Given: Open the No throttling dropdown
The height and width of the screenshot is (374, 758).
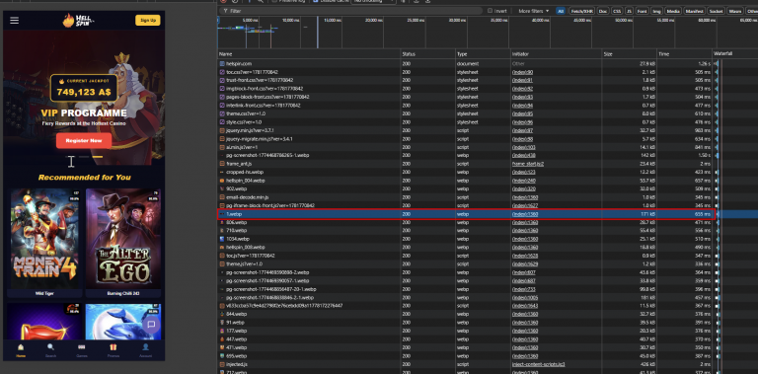Looking at the screenshot, I should click(373, 1).
